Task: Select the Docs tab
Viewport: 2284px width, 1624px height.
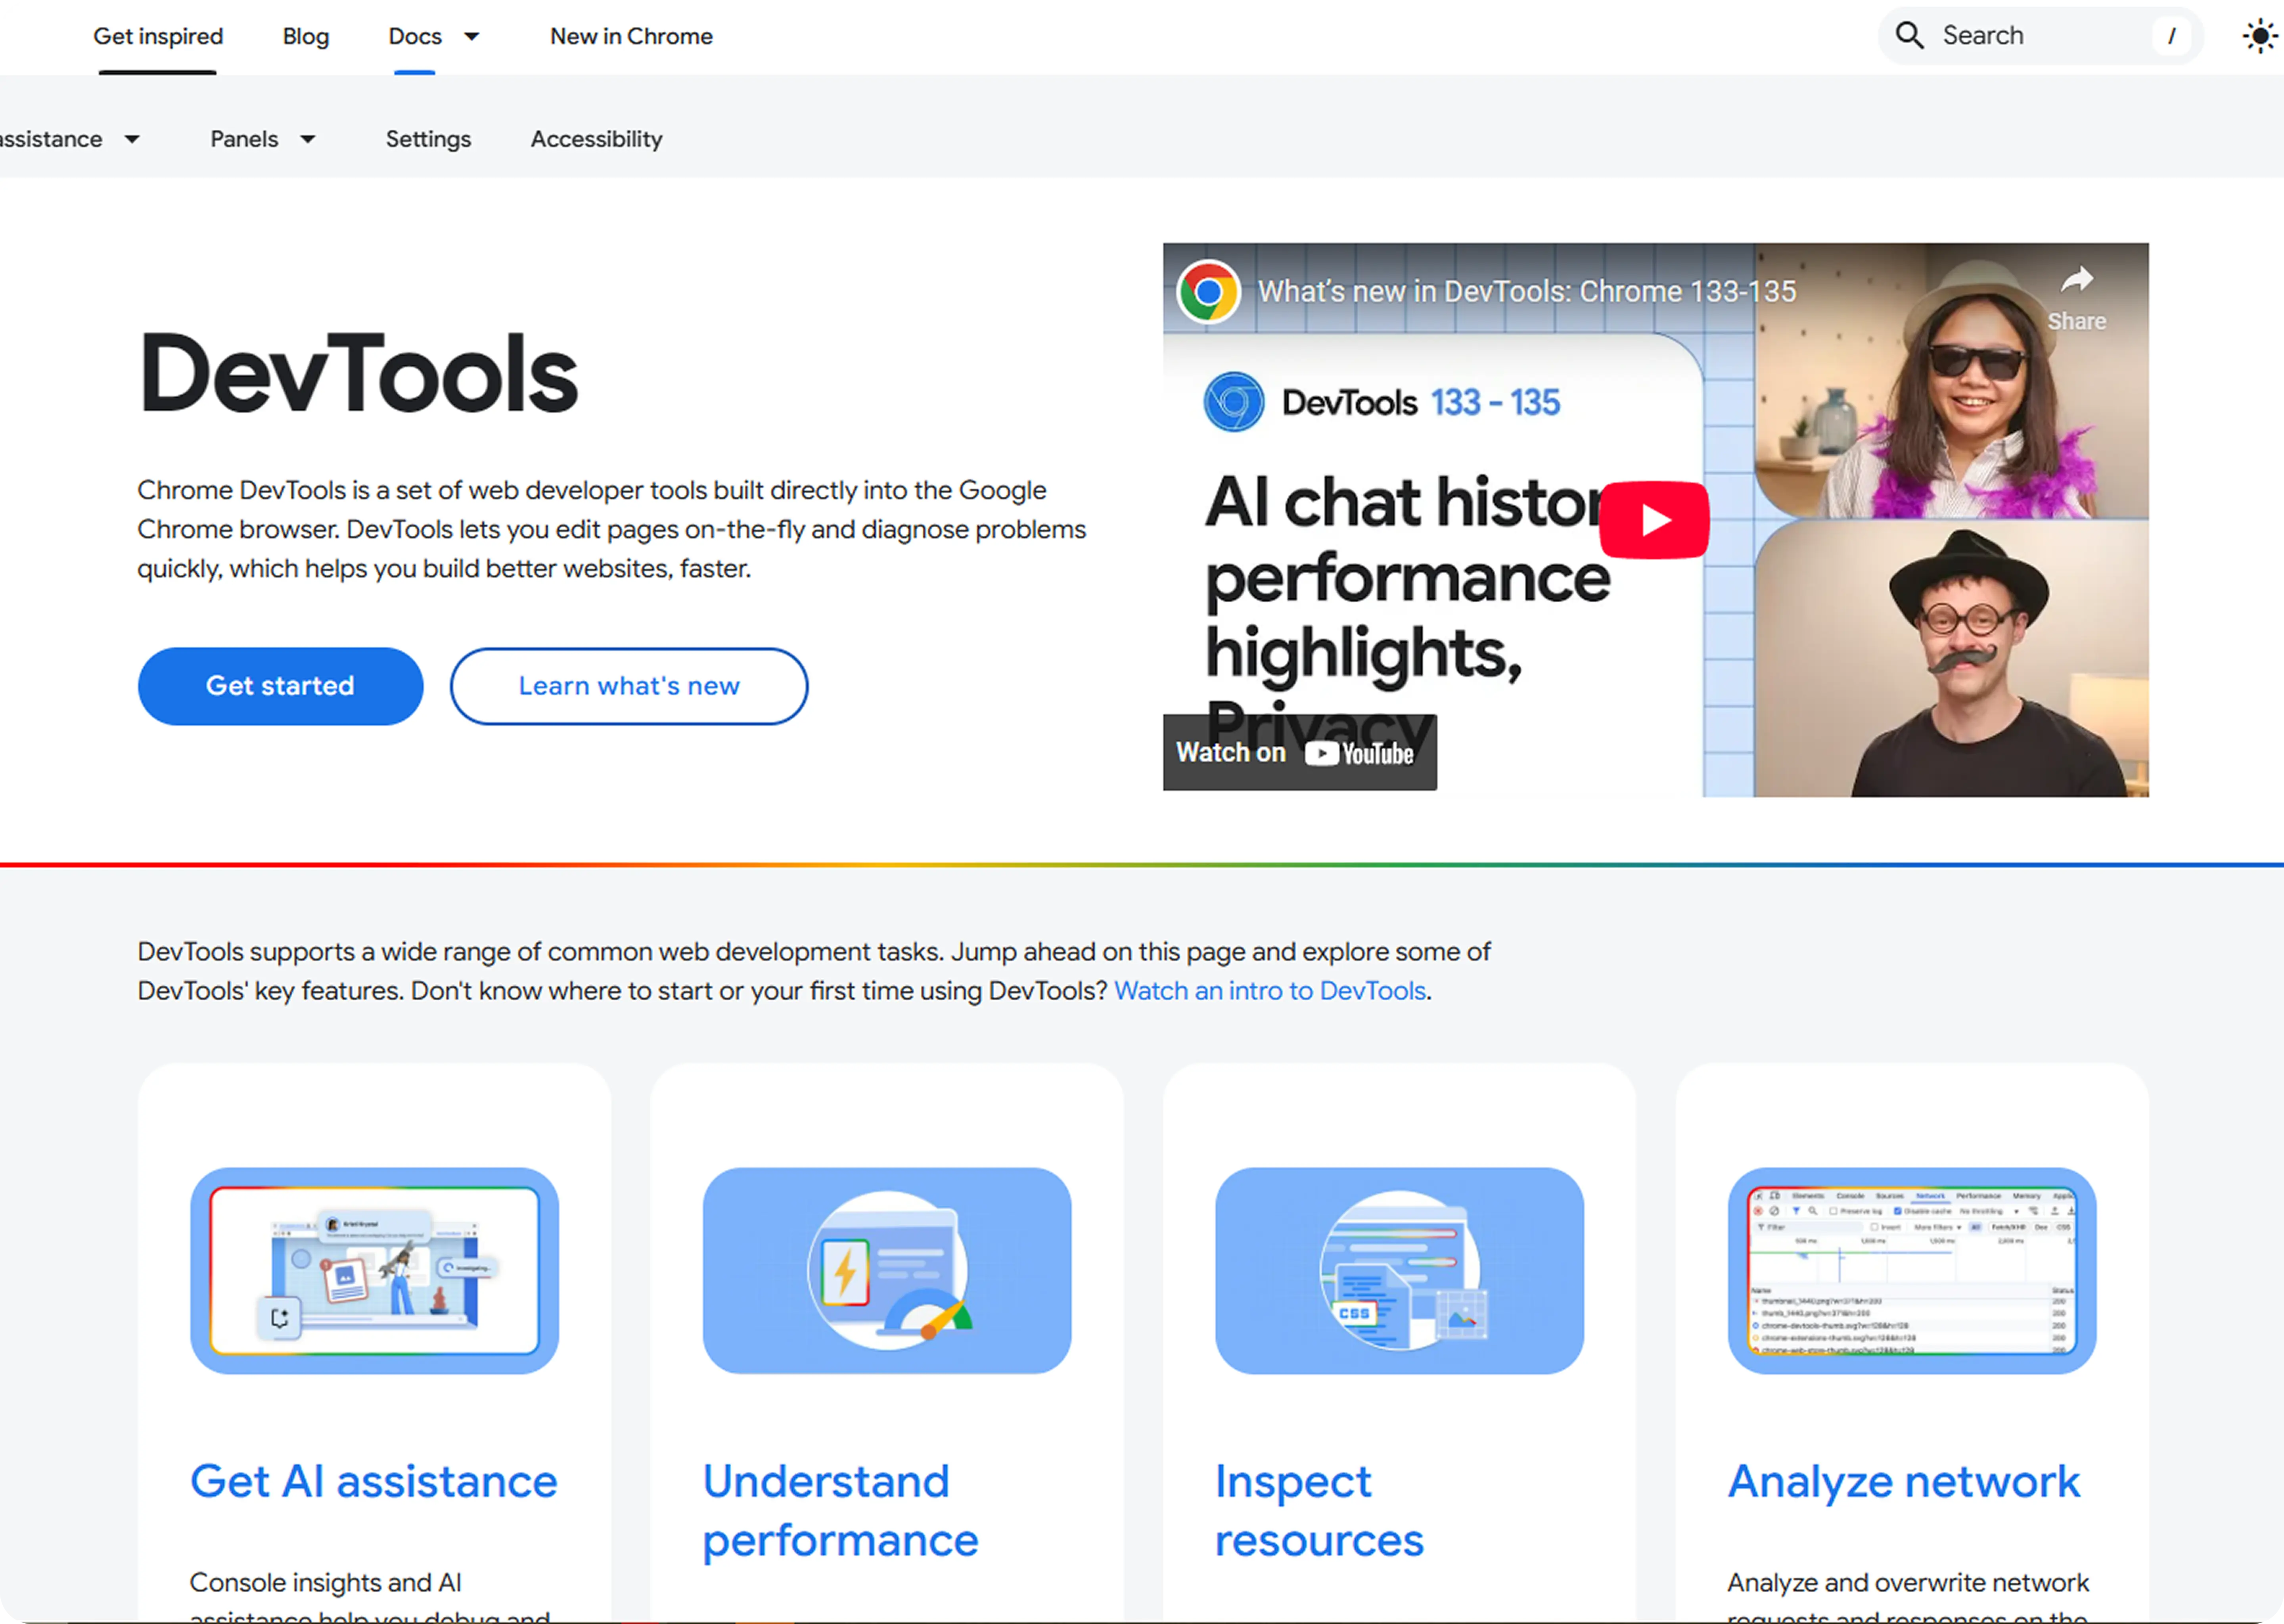Action: (415, 37)
